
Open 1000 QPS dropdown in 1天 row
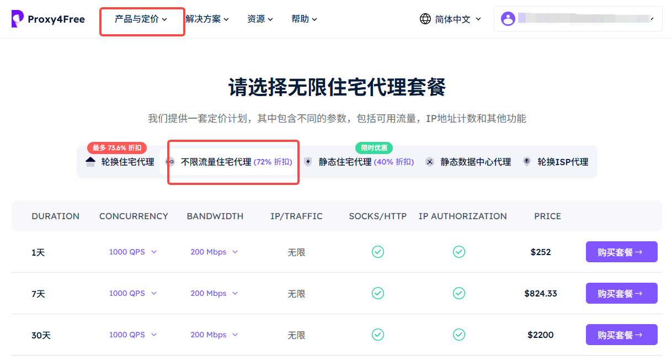(133, 252)
